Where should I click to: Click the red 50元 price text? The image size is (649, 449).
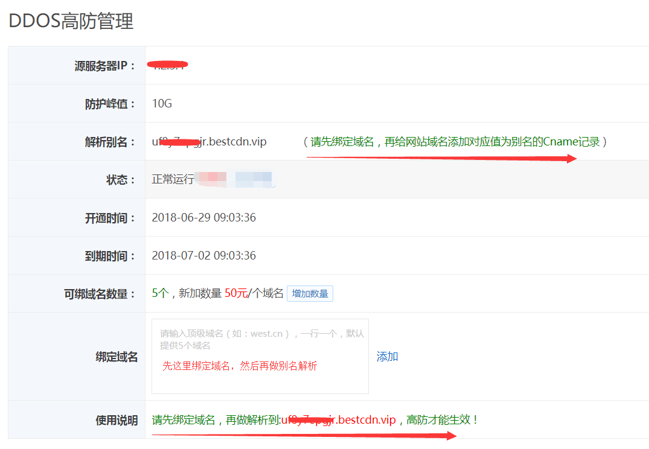coord(236,293)
